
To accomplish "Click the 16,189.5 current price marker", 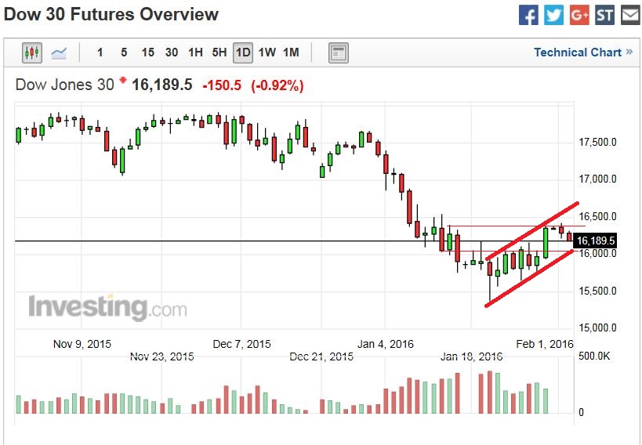I will pos(596,241).
